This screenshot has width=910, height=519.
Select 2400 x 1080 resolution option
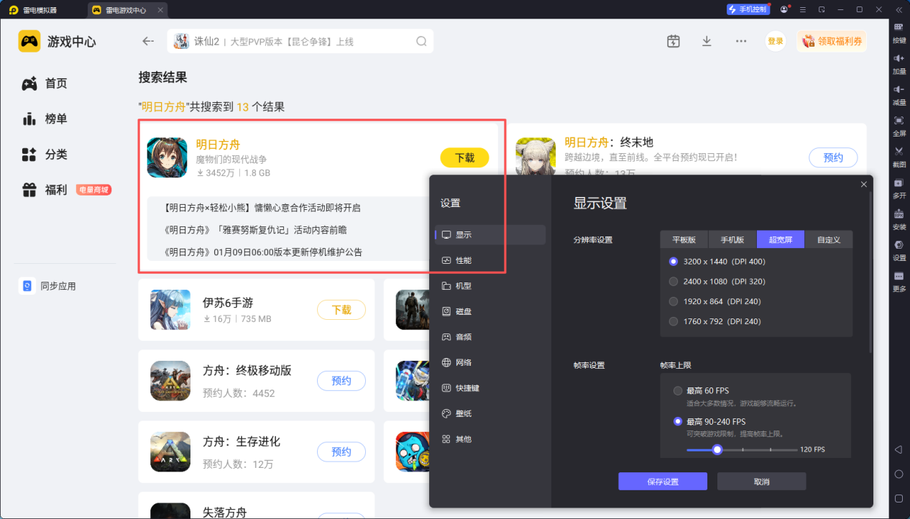(x=716, y=282)
